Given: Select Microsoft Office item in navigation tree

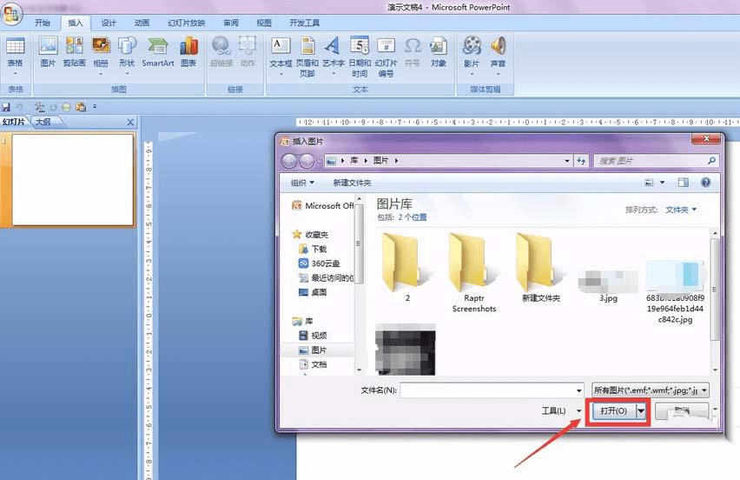Looking at the screenshot, I should [323, 205].
